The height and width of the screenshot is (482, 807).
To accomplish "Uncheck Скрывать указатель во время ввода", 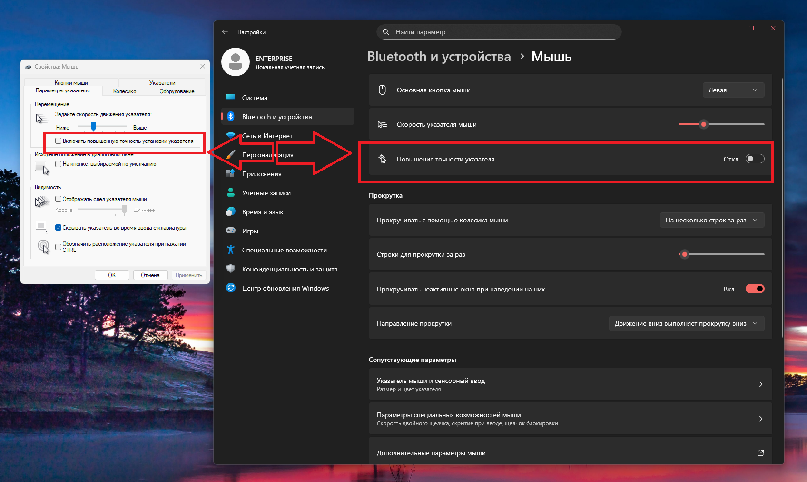I will point(58,228).
